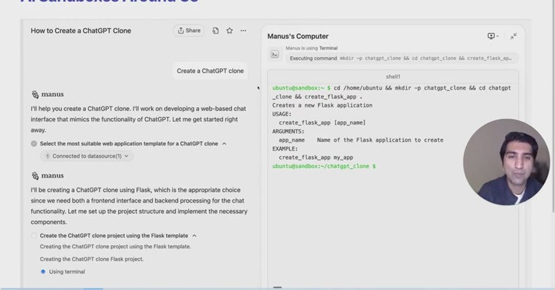
Task: Collapse 'Create the ChatGPT clone project' step
Action: pyautogui.click(x=194, y=236)
